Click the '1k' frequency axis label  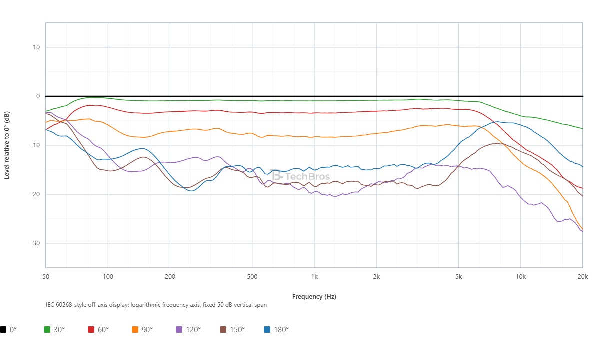pos(314,276)
